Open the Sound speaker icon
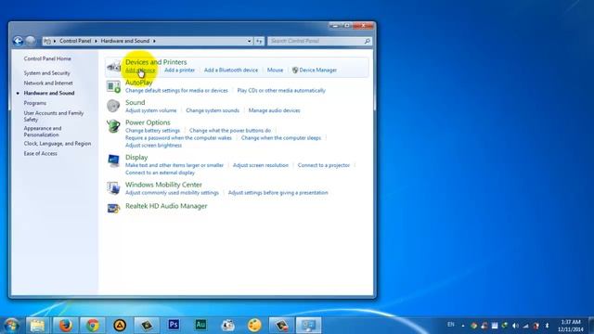 coord(113,106)
